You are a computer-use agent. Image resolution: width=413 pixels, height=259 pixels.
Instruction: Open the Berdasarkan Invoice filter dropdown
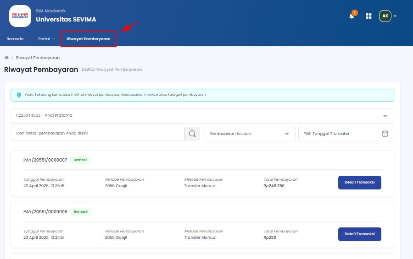pyautogui.click(x=250, y=134)
